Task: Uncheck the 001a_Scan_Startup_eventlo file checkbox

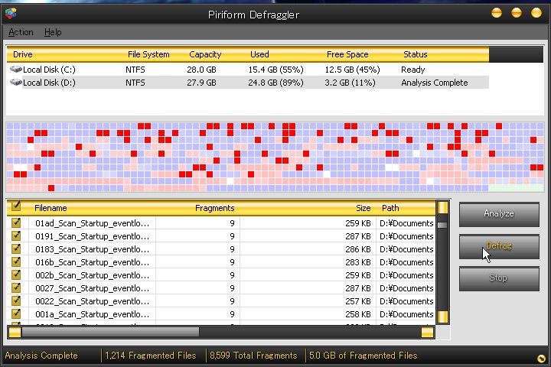Action: pos(16,313)
